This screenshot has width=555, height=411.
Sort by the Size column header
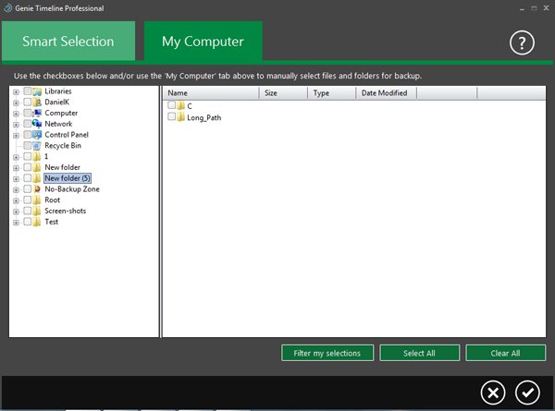284,93
